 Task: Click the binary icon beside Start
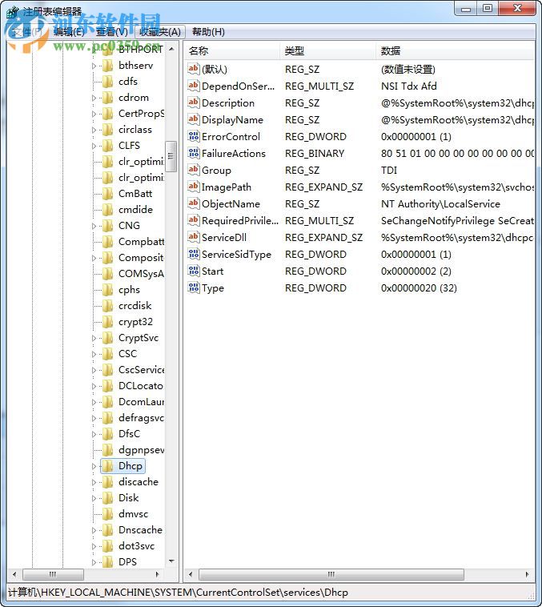click(x=193, y=271)
